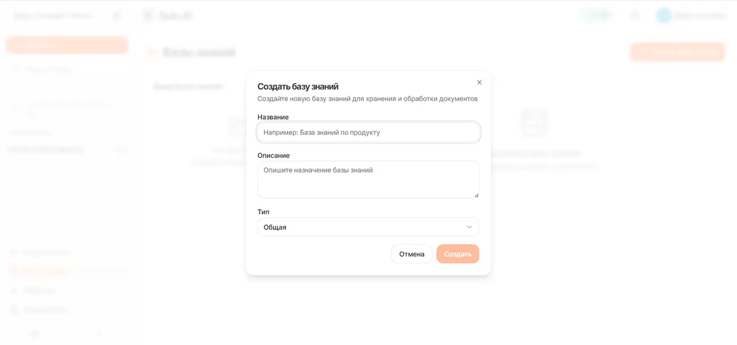Click the orange button atop the left sidebar
Viewport: 737px width, 345px height.
tap(67, 45)
